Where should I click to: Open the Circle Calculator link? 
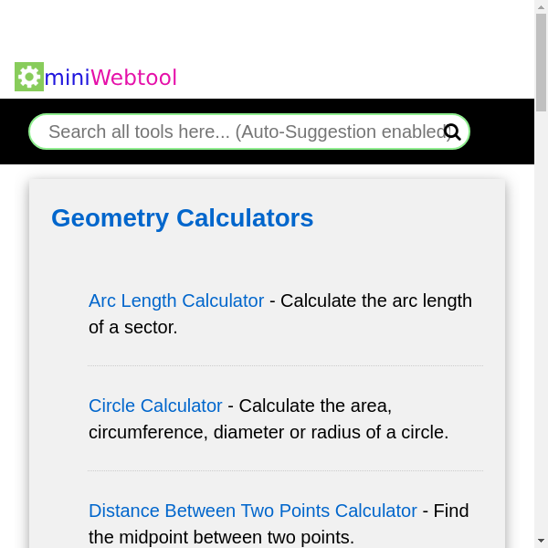click(x=155, y=406)
